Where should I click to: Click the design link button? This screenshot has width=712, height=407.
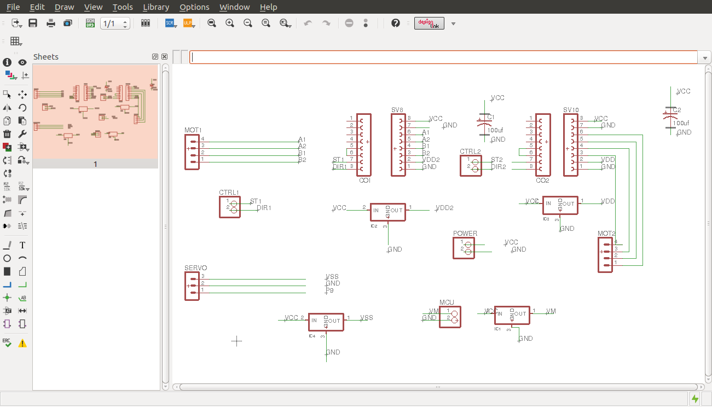pos(429,23)
